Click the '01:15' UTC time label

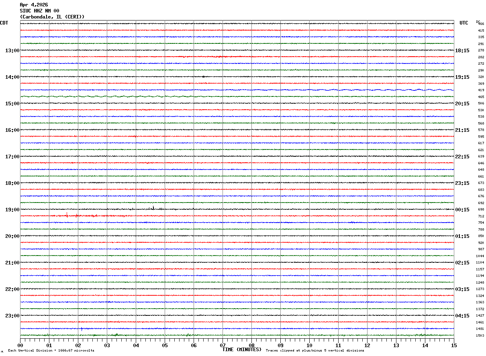pos(462,236)
